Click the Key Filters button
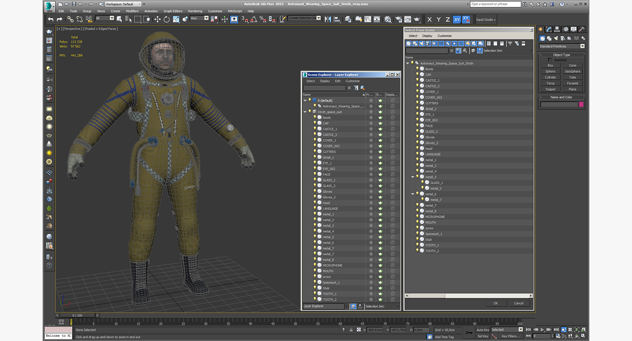 tap(511, 336)
